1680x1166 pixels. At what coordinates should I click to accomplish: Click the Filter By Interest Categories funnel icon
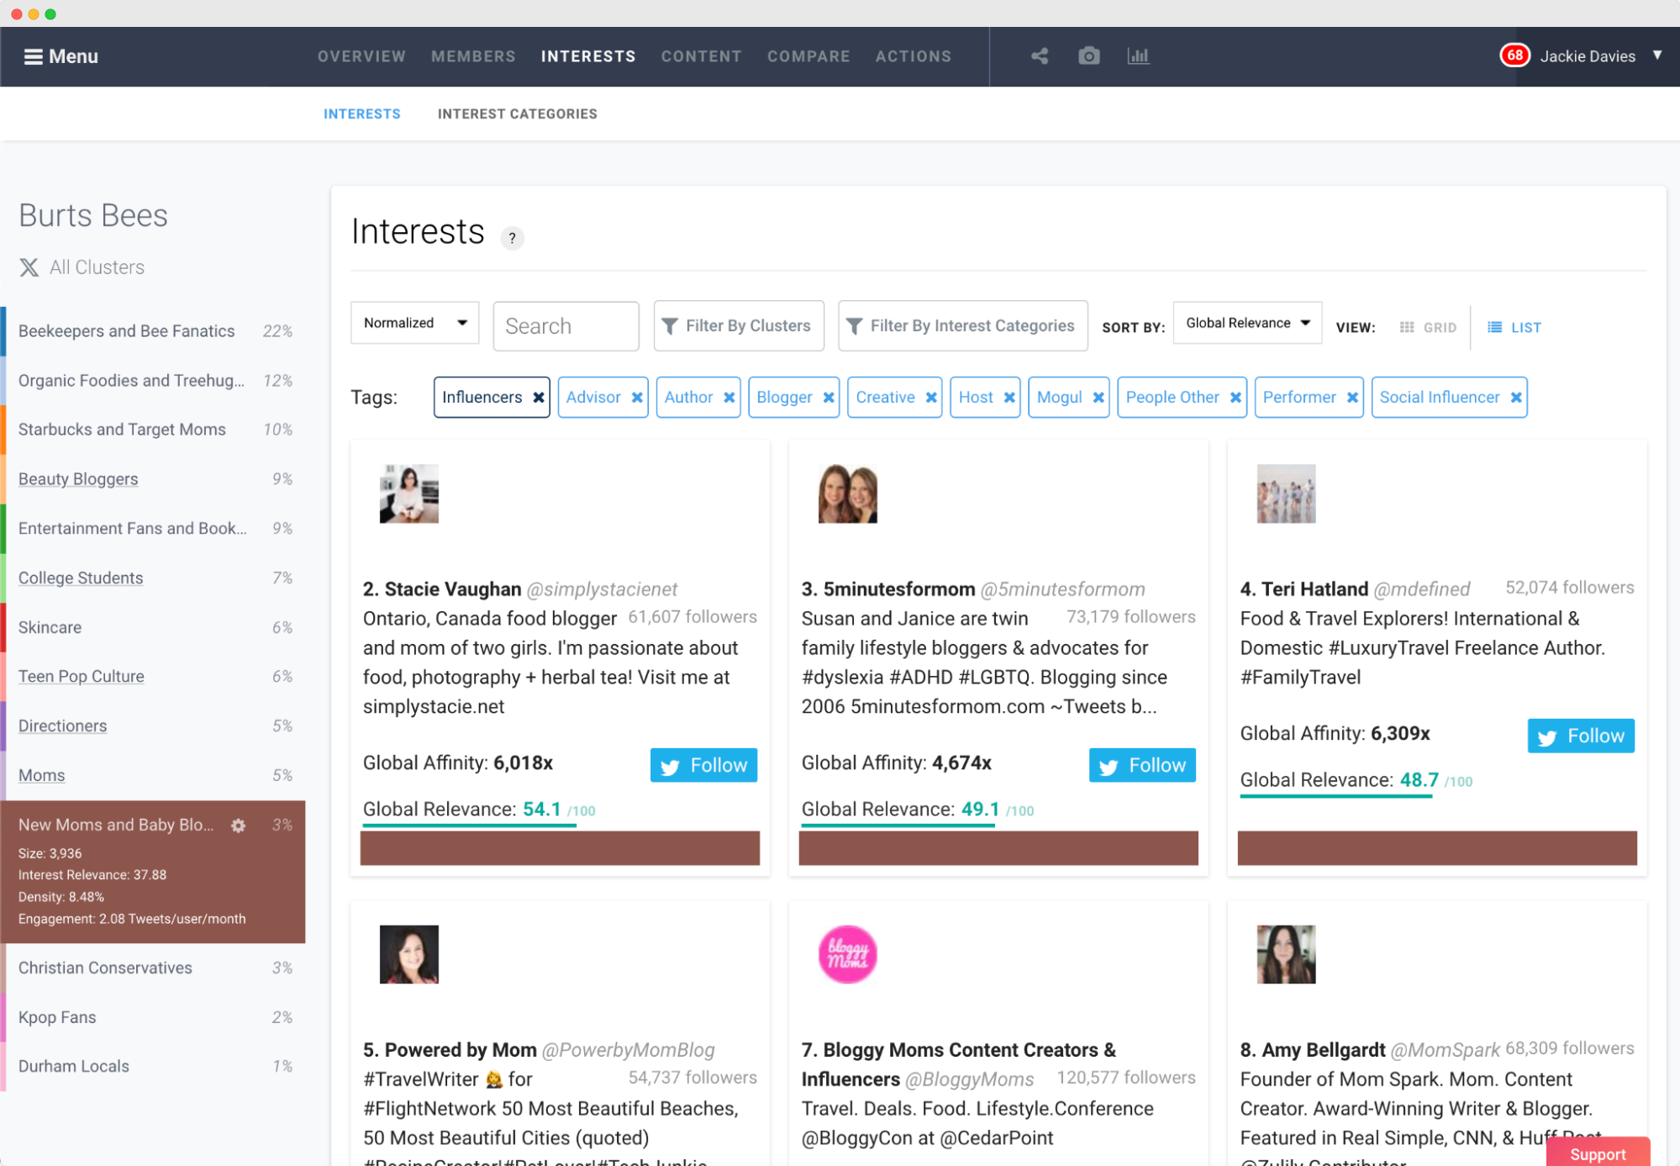856,324
